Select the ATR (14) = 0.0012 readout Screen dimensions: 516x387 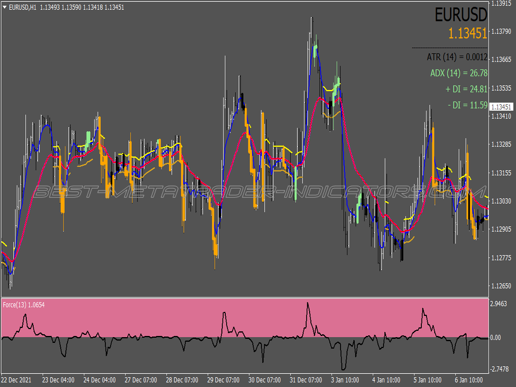457,57
